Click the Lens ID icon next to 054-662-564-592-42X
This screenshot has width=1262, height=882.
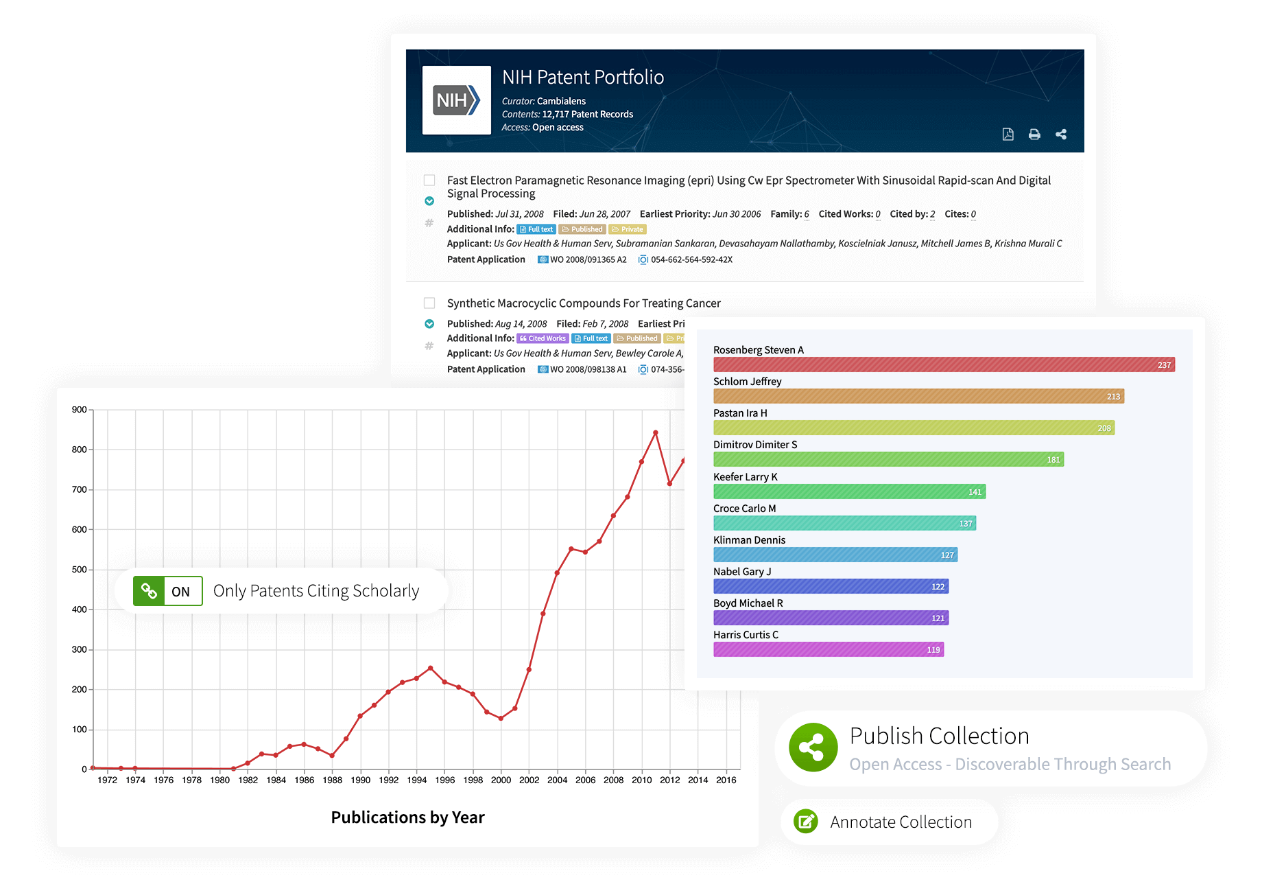pyautogui.click(x=643, y=259)
